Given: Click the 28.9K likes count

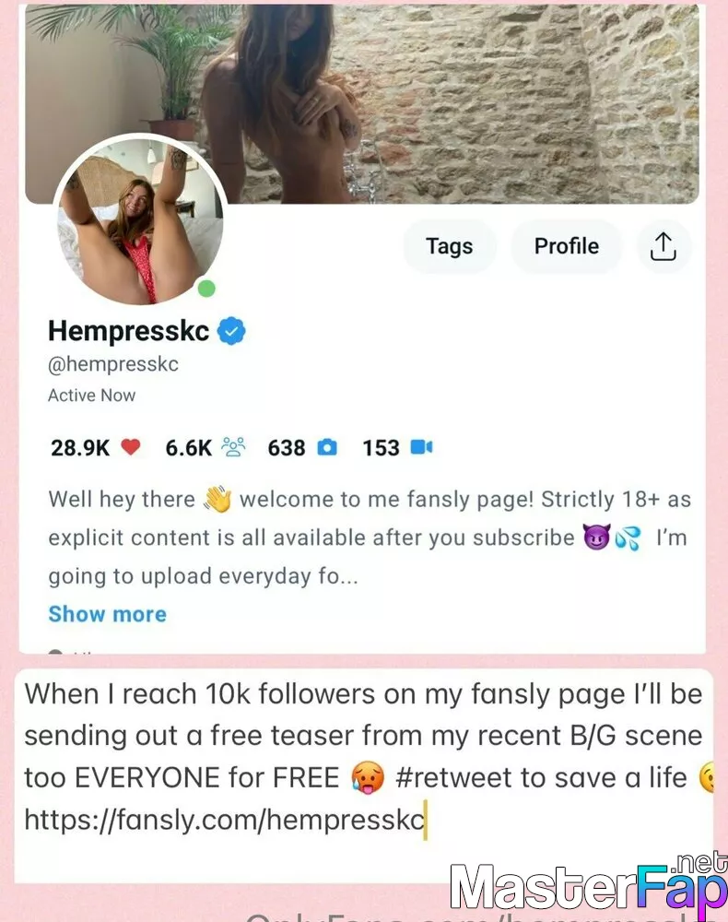Looking at the screenshot, I should (x=80, y=448).
